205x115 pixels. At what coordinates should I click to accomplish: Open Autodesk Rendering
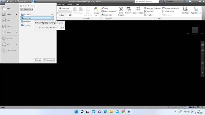click(152, 8)
